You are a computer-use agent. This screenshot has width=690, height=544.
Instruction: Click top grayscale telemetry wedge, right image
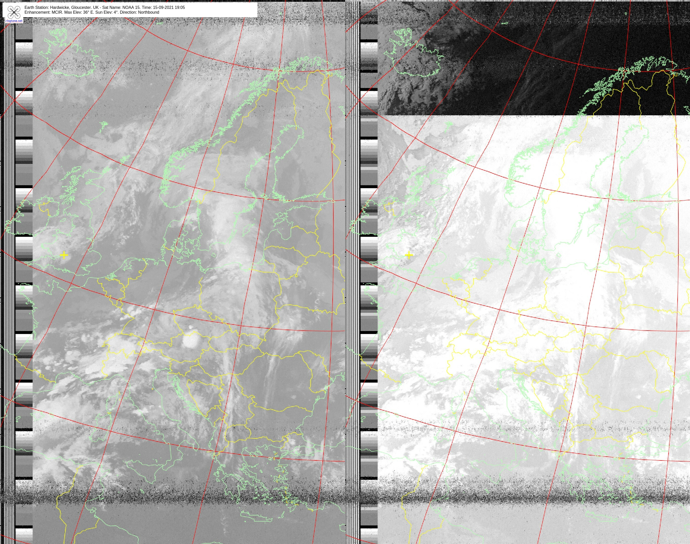pyautogui.click(x=369, y=54)
